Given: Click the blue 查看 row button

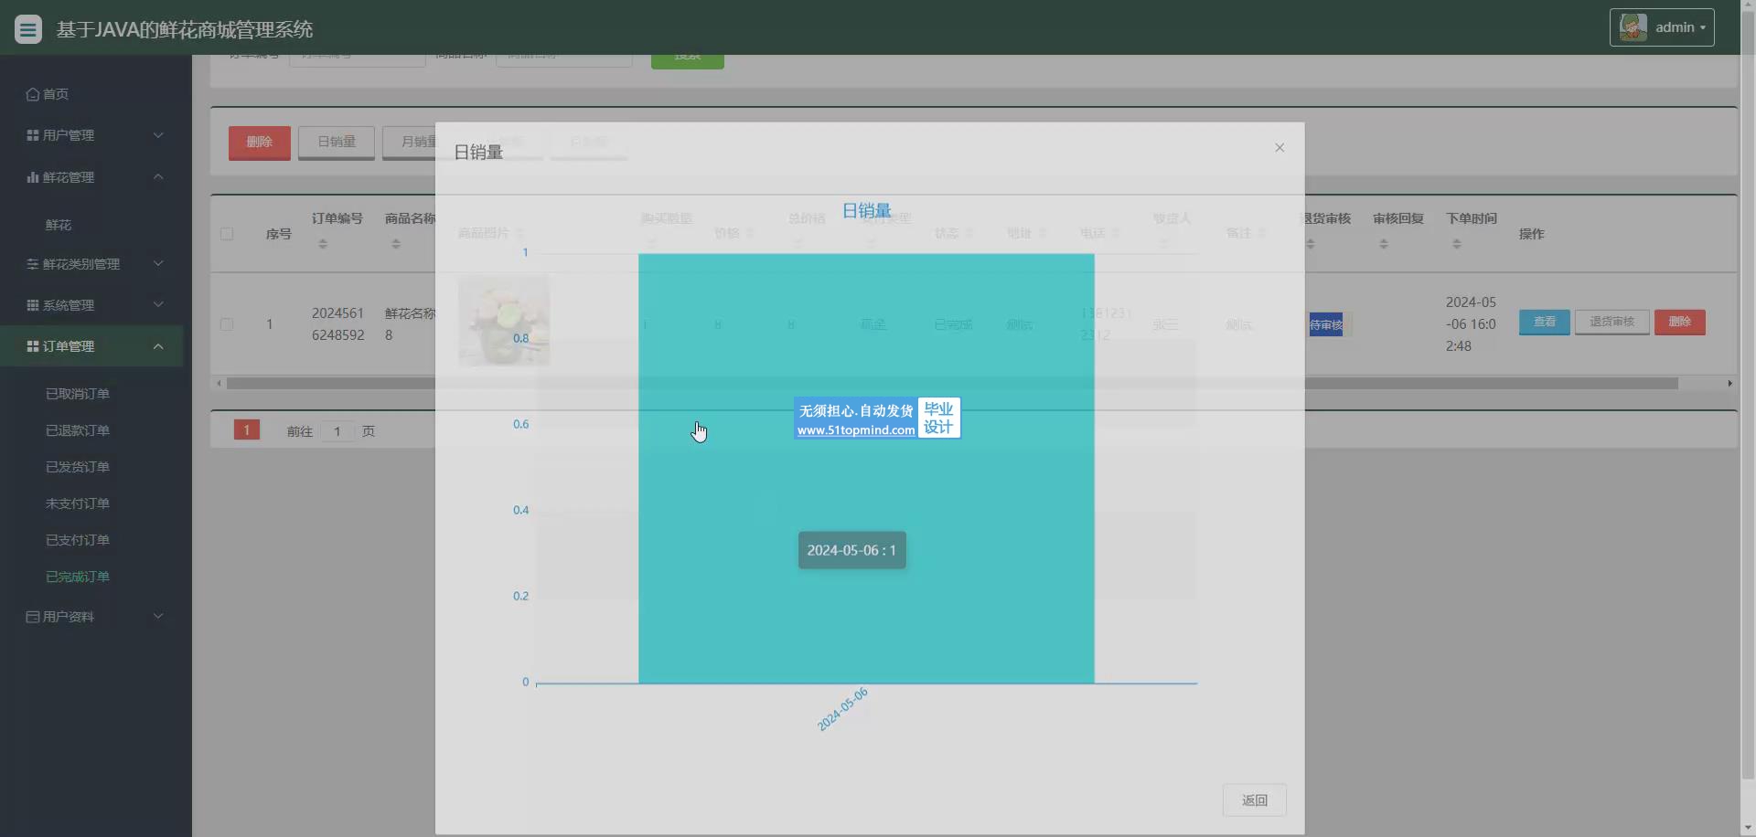Looking at the screenshot, I should pyautogui.click(x=1545, y=322).
